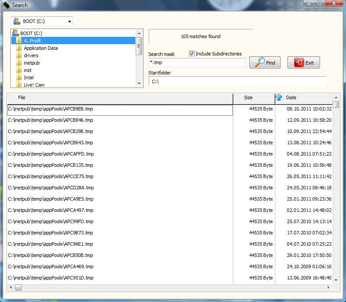Select the Intel folder
The height and width of the screenshot is (302, 346).
[x=29, y=78]
